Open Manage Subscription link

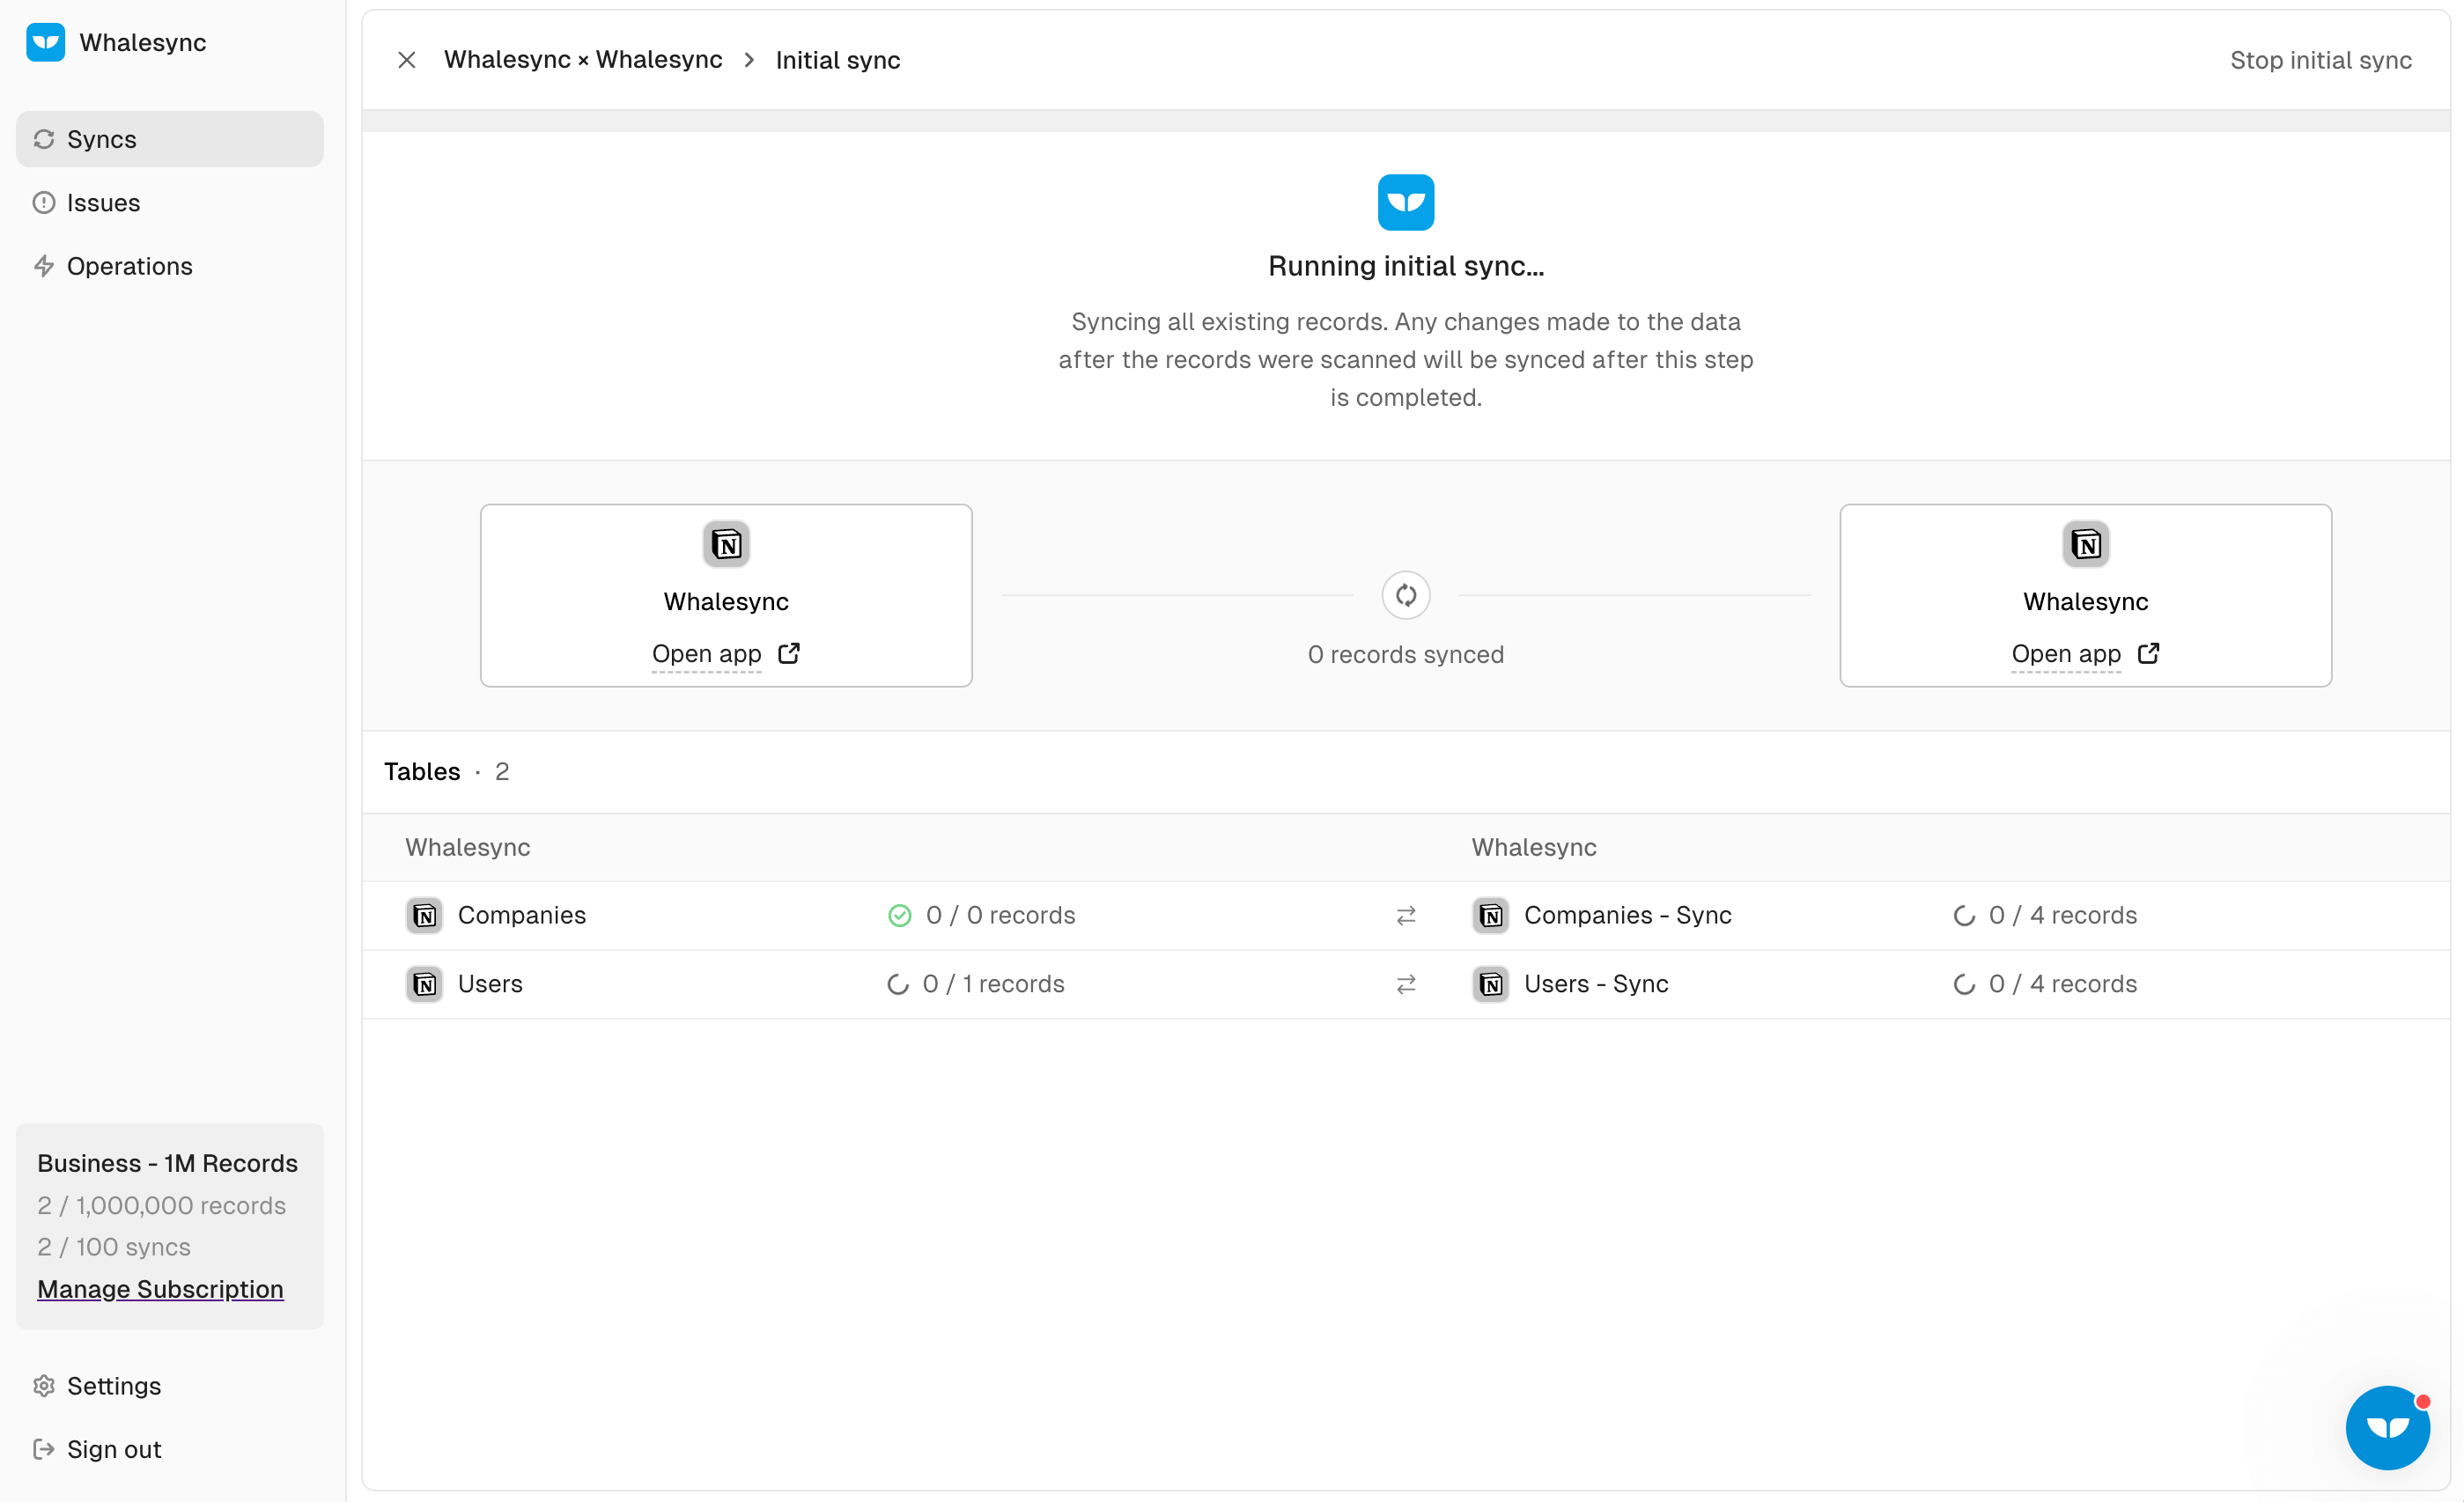pyautogui.click(x=160, y=1289)
